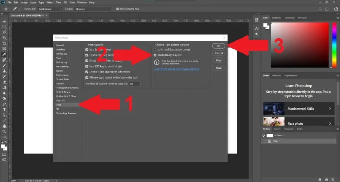Open Learn more about Text Engine Options link
Screen dimensions: 340x182
[x=176, y=69]
